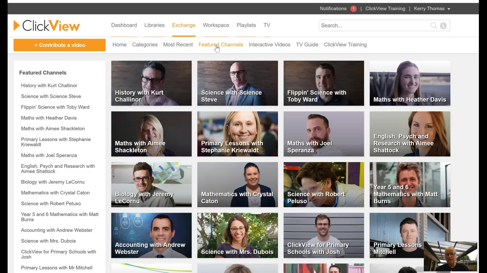487x273 pixels.
Task: Click inside the Search field
Action: tap(368, 26)
